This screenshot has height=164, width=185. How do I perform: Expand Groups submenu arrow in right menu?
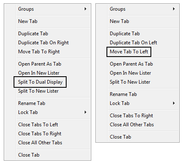coord(174,9)
